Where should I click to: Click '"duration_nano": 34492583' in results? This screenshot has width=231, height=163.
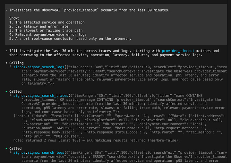pos(47,128)
